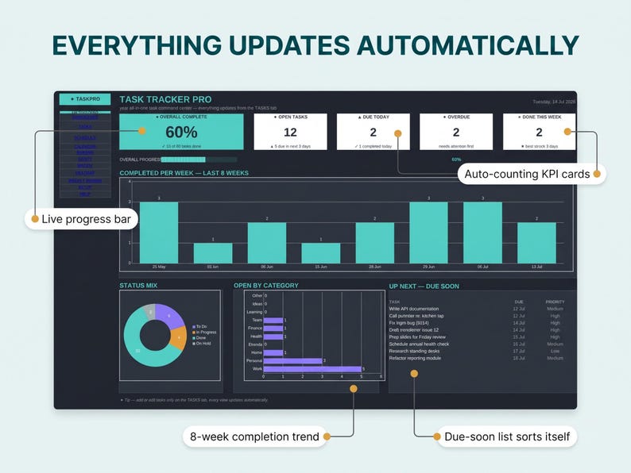Click the Work bar in category chart
Viewport: 631px width, 473px height.
pyautogui.click(x=312, y=369)
